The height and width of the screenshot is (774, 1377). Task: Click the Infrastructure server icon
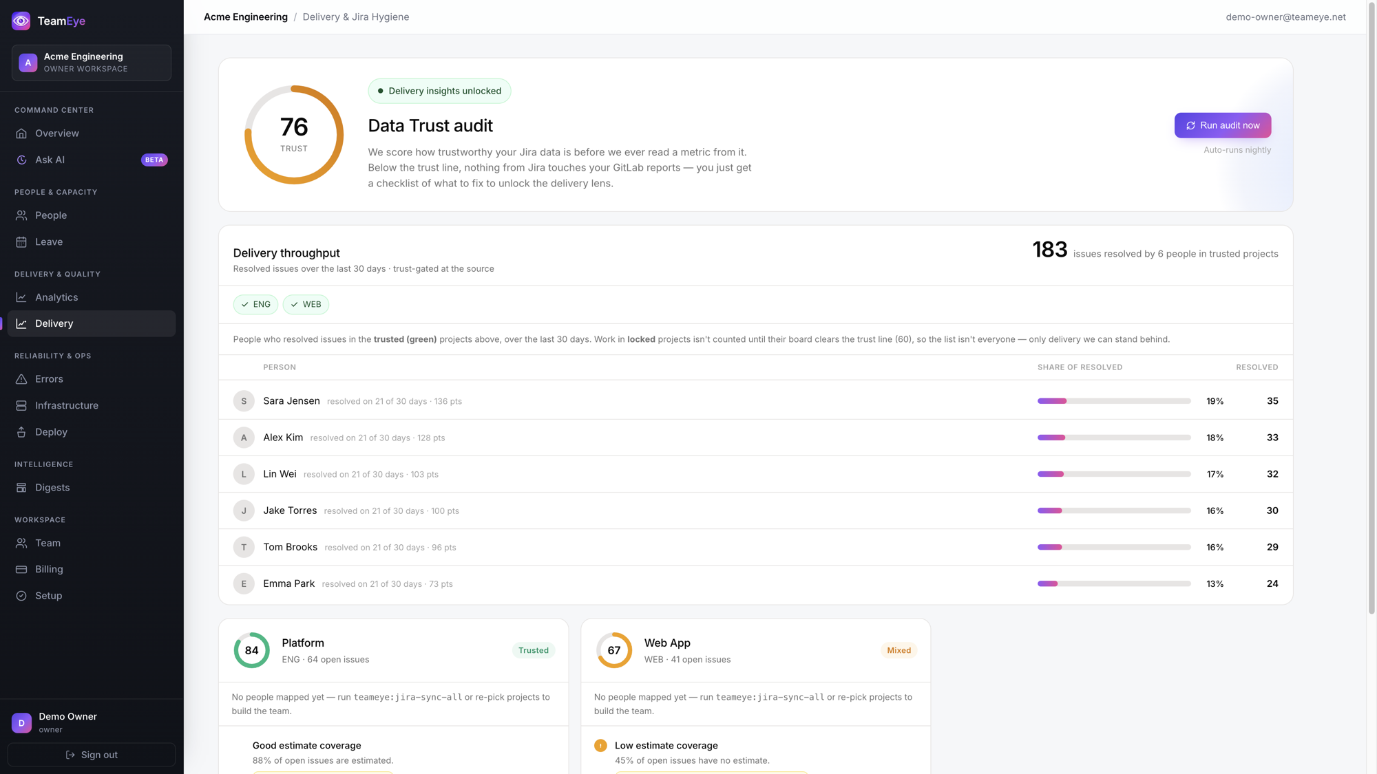(21, 406)
